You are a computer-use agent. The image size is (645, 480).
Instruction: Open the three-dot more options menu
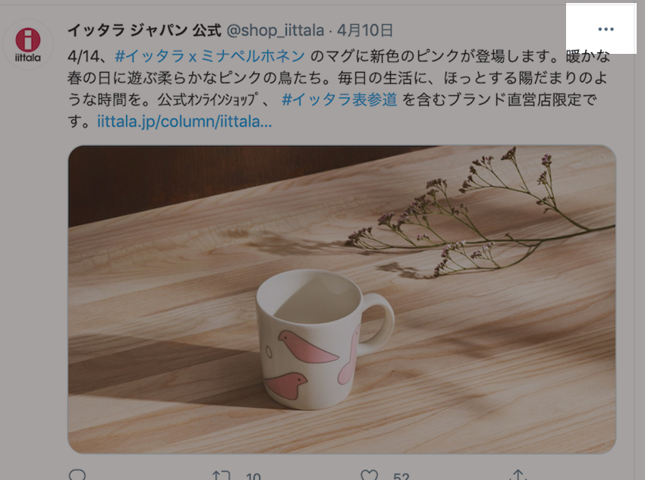click(606, 29)
